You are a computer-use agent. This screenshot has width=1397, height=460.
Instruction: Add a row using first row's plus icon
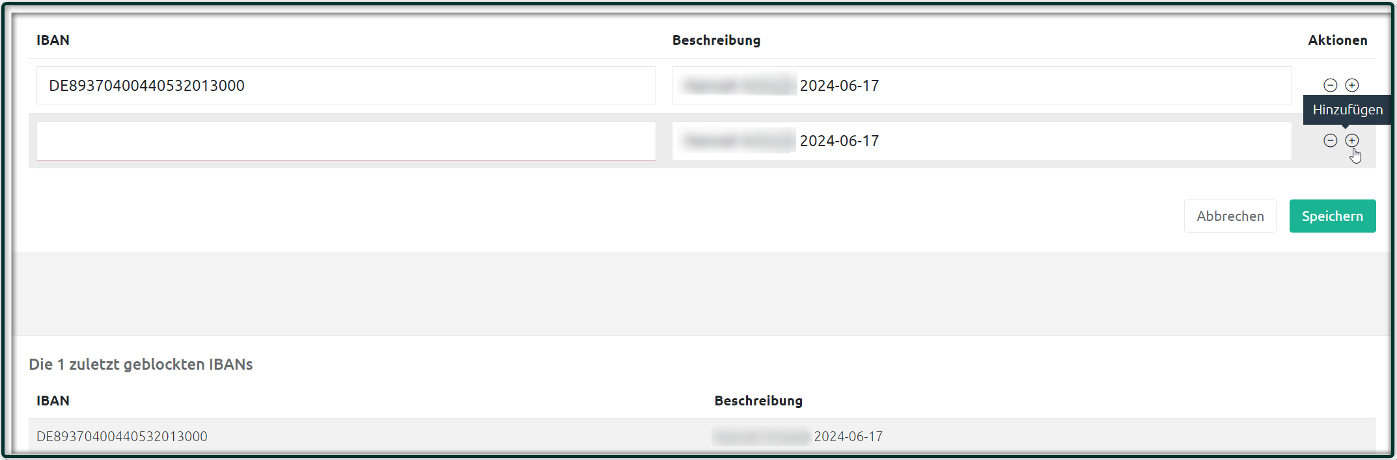pos(1352,85)
